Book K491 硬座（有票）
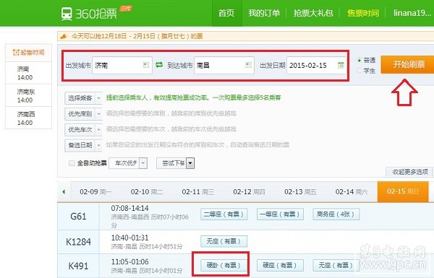Image resolution: width=434 pixels, height=278 pixels. pos(280,265)
